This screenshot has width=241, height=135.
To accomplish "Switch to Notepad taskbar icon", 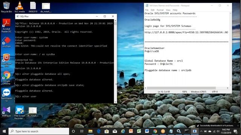I will click(171, 131).
